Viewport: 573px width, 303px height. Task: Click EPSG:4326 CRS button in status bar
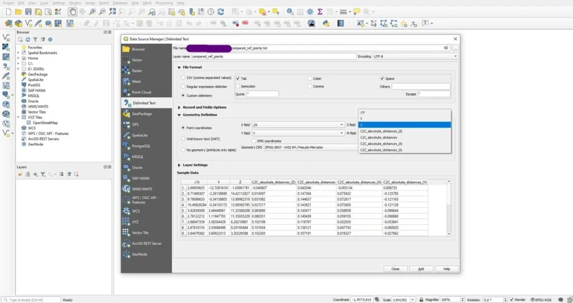pos(541,300)
